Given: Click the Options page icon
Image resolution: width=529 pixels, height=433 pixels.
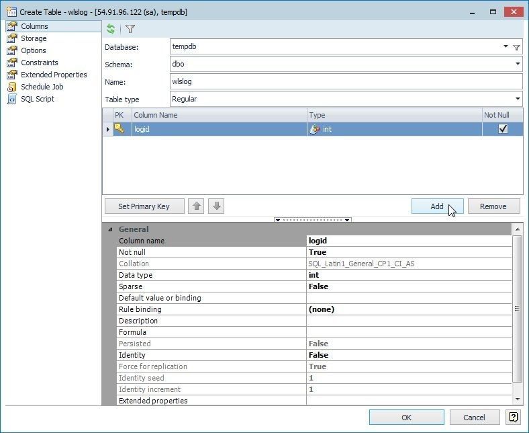Looking at the screenshot, I should 12,50.
